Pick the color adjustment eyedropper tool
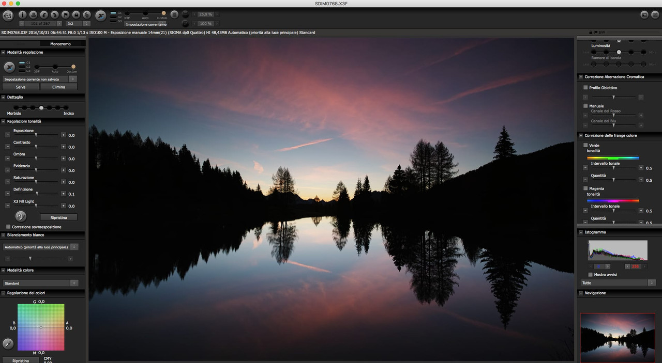 8,343
